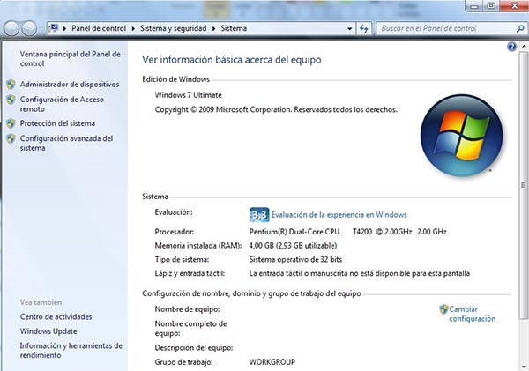Click the Ver información básica acerca del equipo heading
The height and width of the screenshot is (371, 529).
point(231,60)
